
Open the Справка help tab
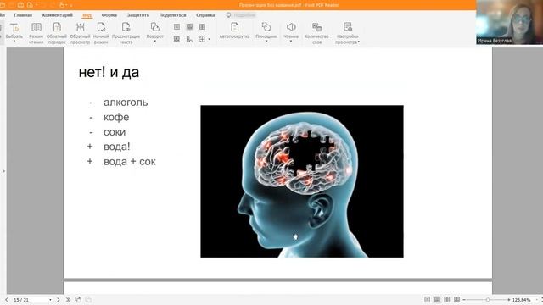tap(205, 15)
